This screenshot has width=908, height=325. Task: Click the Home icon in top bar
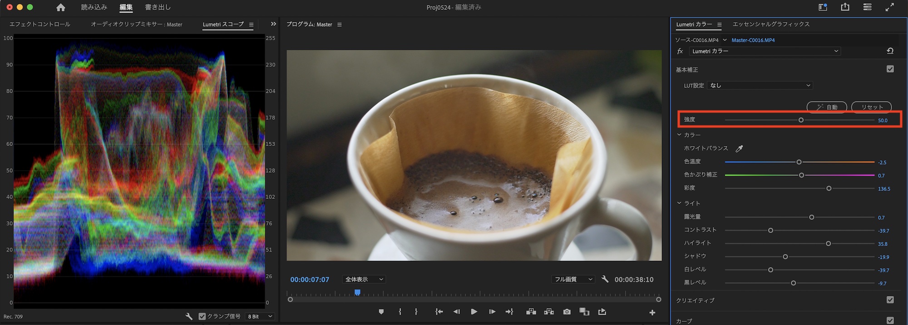[x=60, y=7]
